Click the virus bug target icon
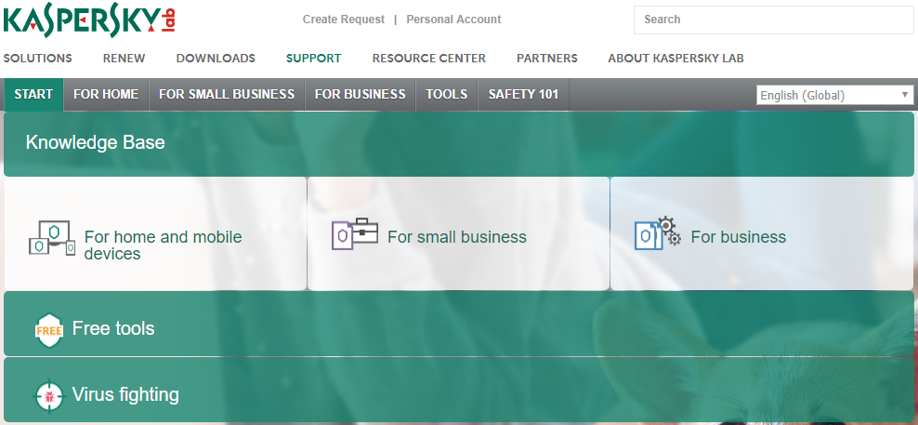 click(49, 397)
